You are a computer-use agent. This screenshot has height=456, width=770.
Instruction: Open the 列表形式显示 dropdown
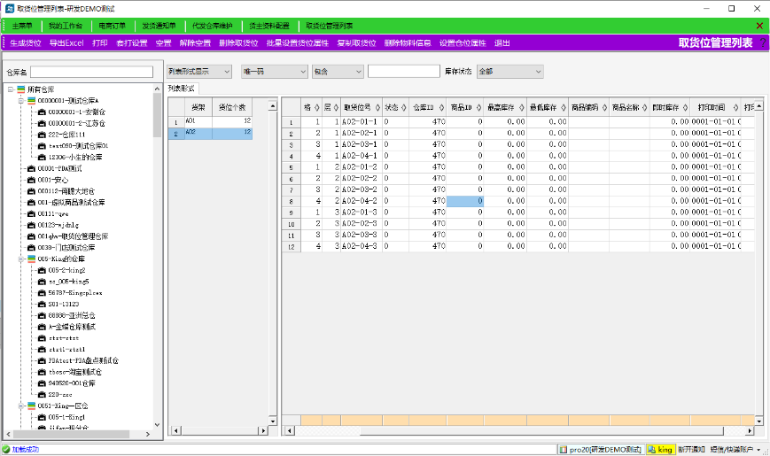coord(199,71)
